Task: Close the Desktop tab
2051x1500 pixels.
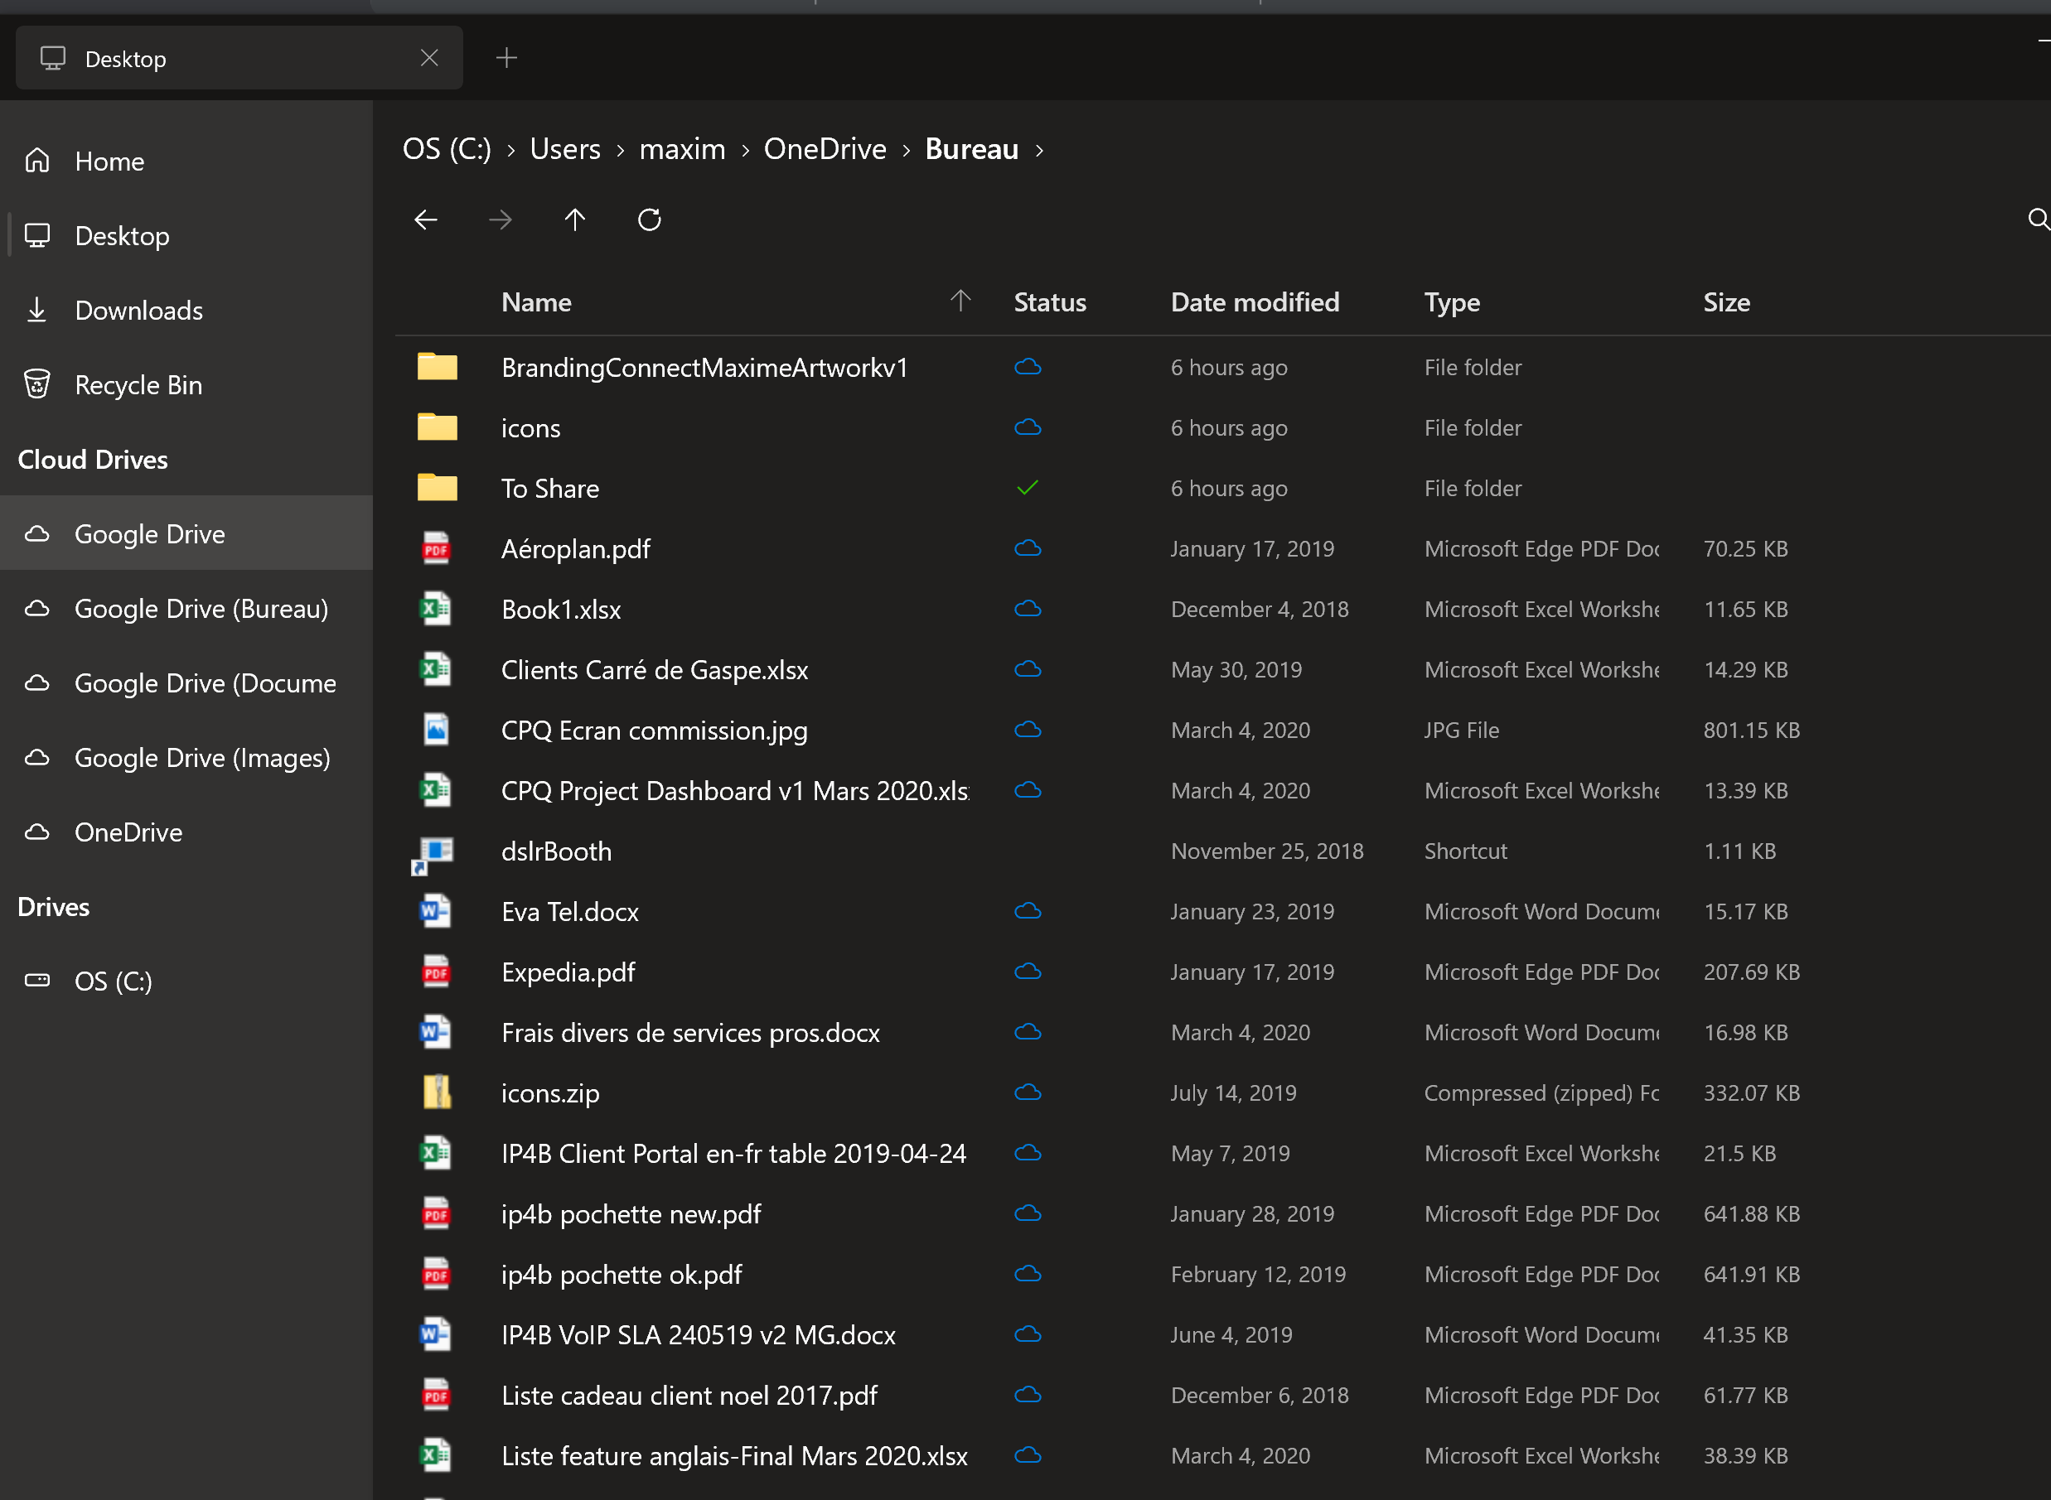Action: pos(429,58)
